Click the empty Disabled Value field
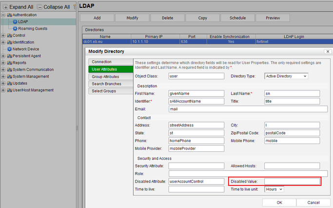The width and height of the screenshot is (333, 208). 292,182
